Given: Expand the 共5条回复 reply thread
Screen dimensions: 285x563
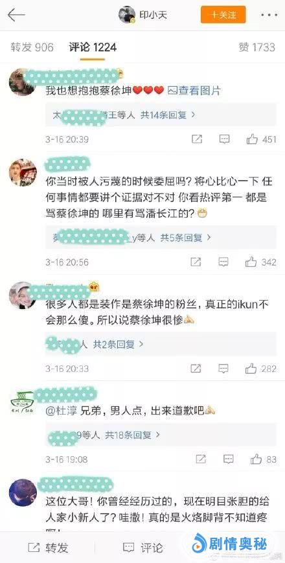Looking at the screenshot, I should (x=185, y=237).
